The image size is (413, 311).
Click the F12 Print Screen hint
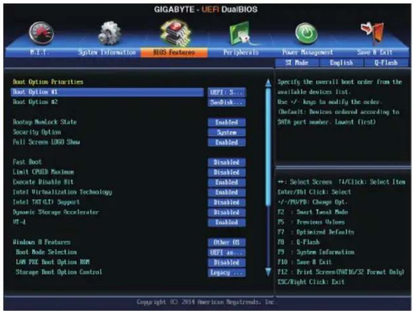click(x=341, y=272)
